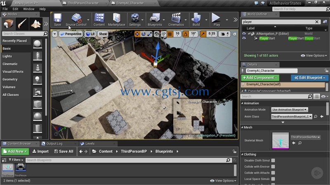This screenshot has height=185, width=330.
Task: Collapse the Animation section
Action: coord(242,103)
